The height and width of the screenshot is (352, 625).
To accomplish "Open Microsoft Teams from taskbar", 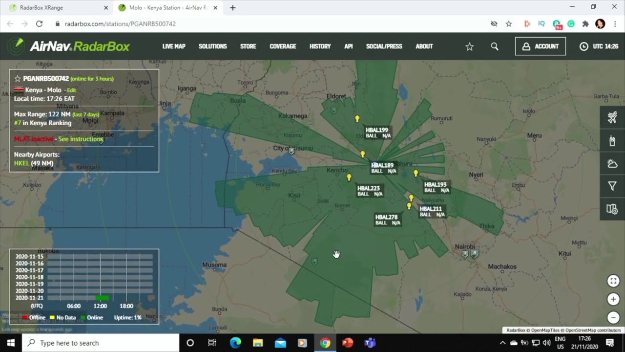I will click(370, 343).
